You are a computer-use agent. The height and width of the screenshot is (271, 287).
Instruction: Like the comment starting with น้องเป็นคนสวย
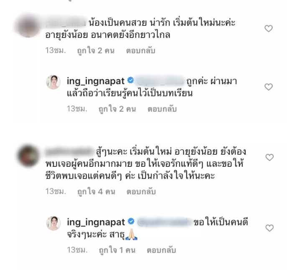[269, 28]
